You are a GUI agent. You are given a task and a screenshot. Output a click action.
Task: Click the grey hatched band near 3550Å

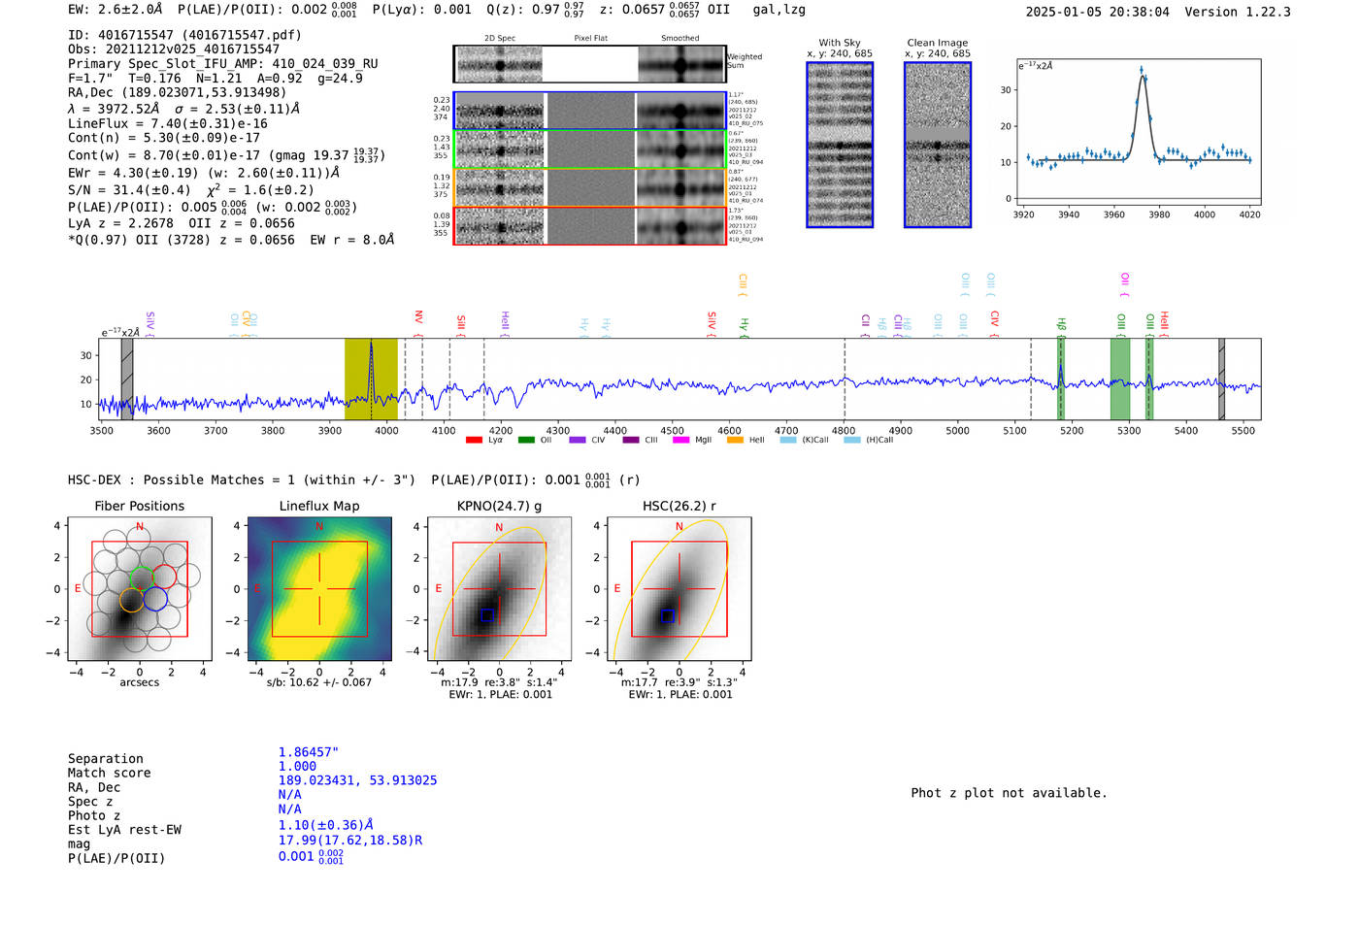pos(127,379)
